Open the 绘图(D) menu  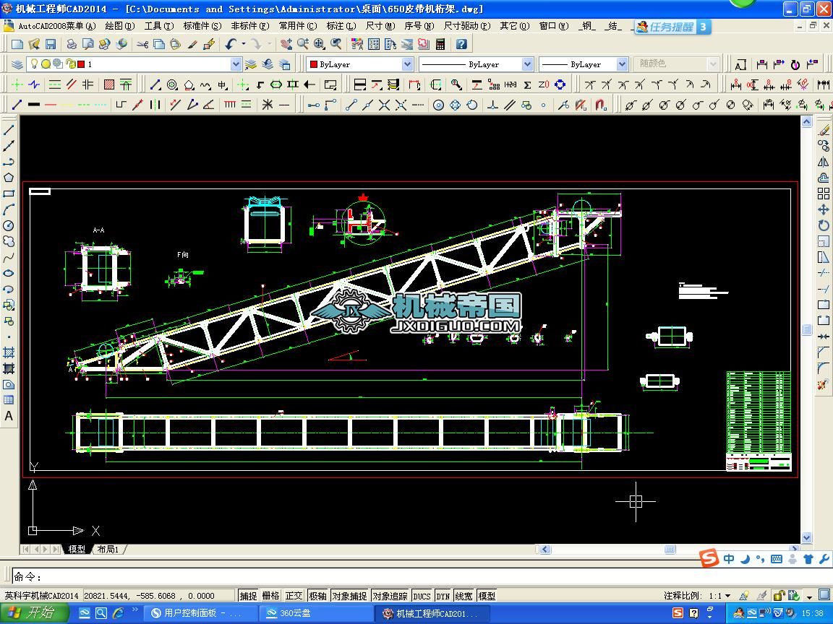(119, 25)
